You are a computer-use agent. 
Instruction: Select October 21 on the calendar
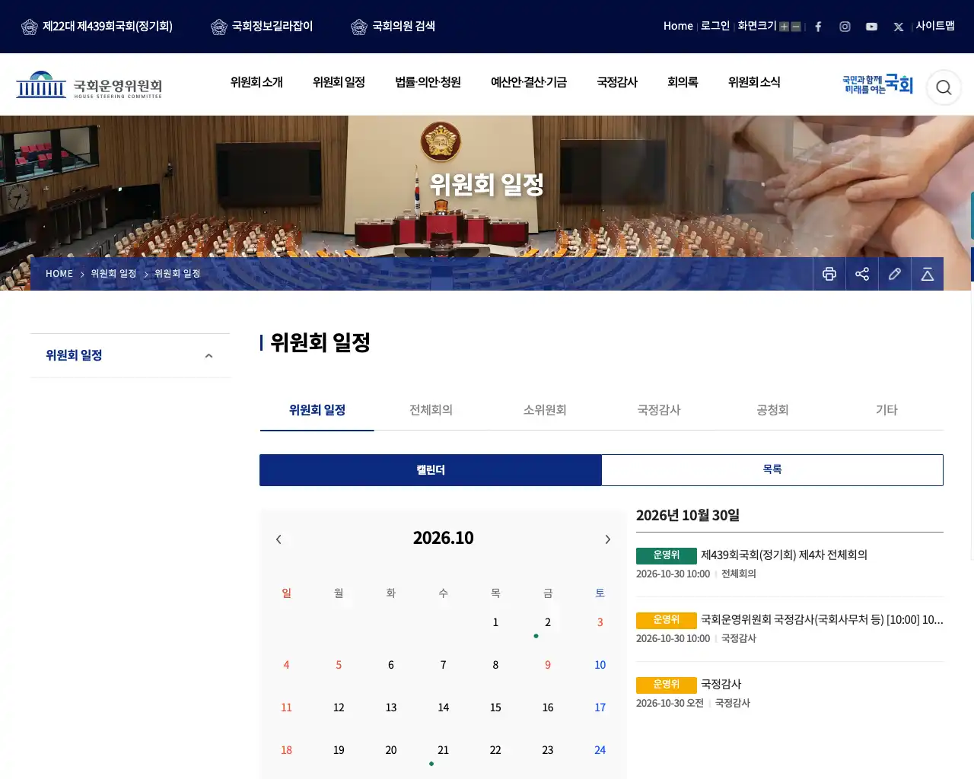click(443, 750)
